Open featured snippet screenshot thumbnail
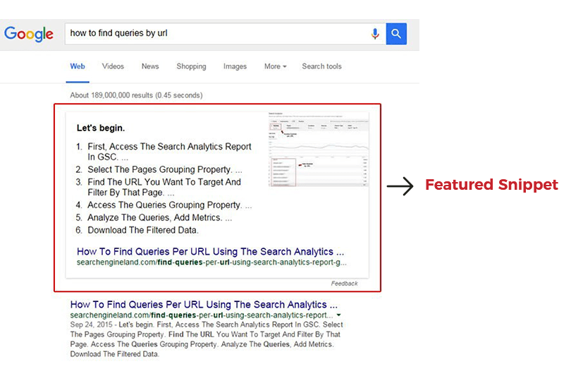This screenshot has width=571, height=381. coord(319,150)
